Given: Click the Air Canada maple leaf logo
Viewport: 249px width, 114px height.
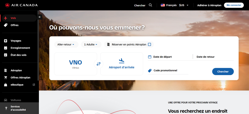Looking at the screenshot, I should point(7,5).
